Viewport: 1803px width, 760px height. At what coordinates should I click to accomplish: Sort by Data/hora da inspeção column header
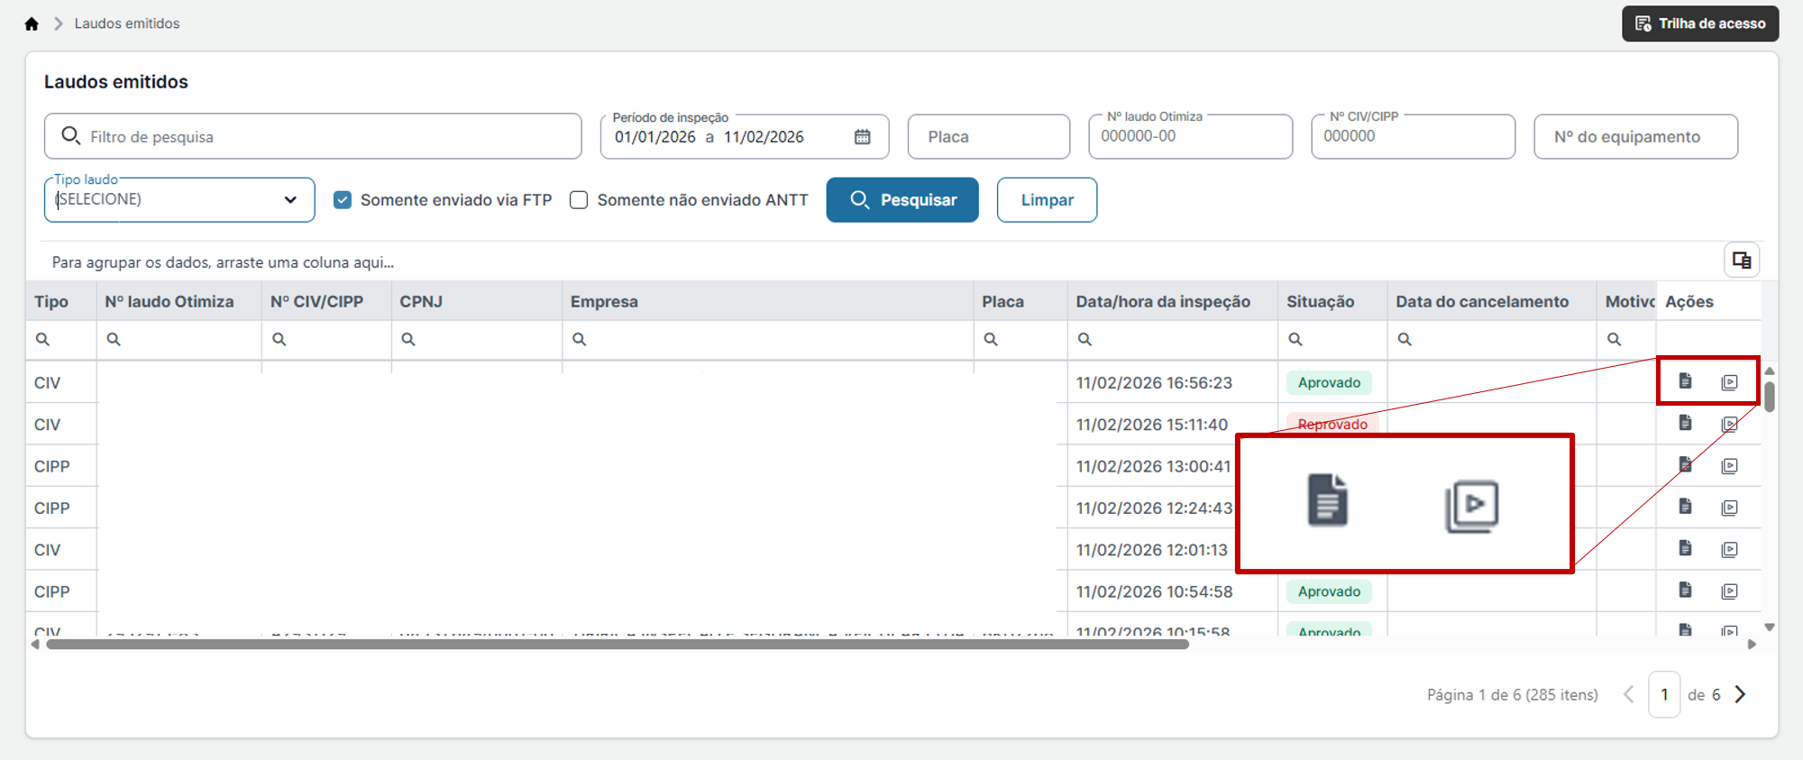click(1163, 302)
